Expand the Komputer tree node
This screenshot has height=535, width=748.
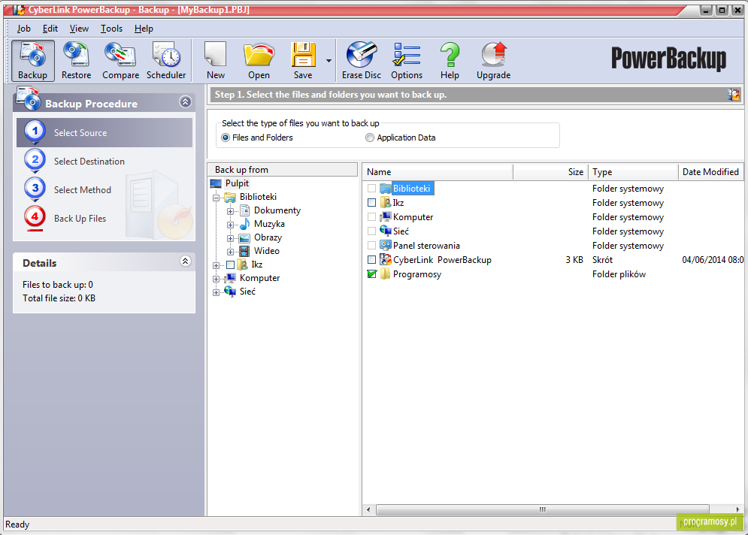point(216,279)
